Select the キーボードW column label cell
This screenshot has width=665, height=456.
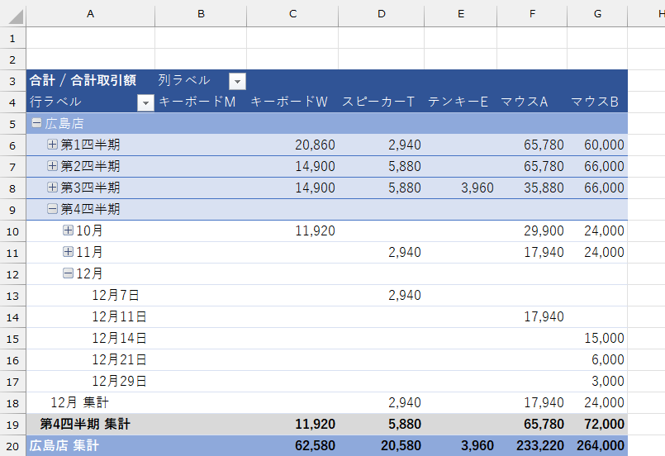click(x=291, y=102)
